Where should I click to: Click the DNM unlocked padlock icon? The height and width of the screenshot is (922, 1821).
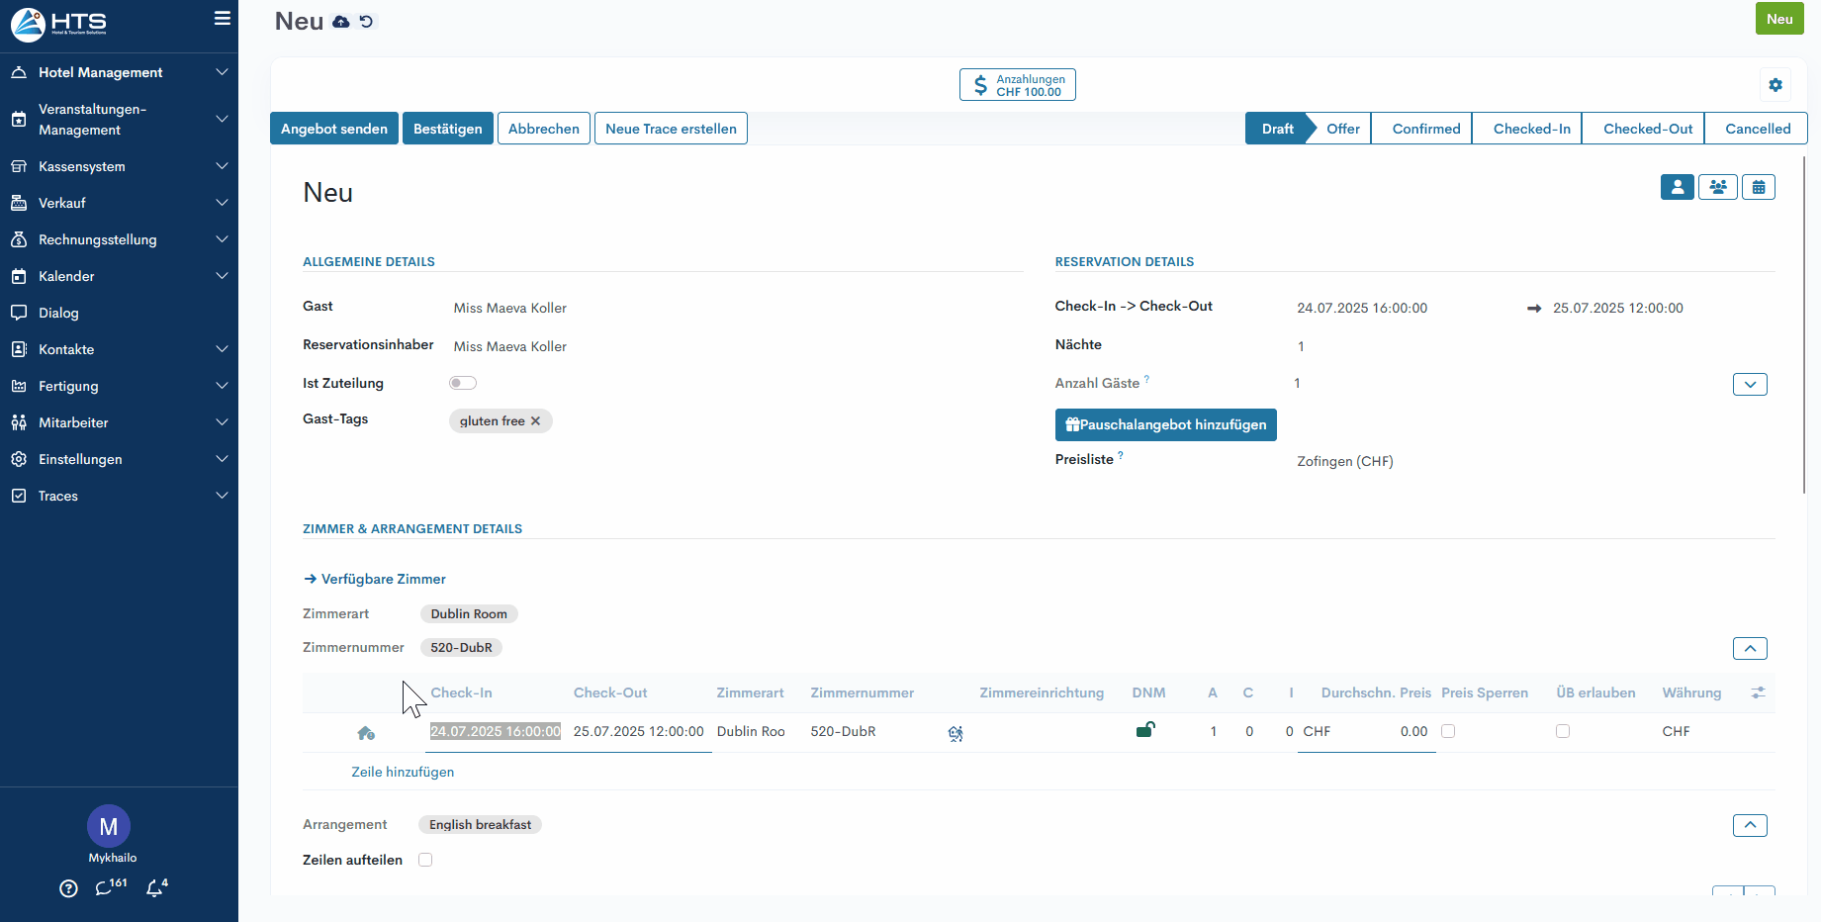pos(1145,730)
